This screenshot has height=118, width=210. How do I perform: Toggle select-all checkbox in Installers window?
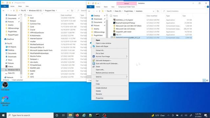tap(111, 16)
